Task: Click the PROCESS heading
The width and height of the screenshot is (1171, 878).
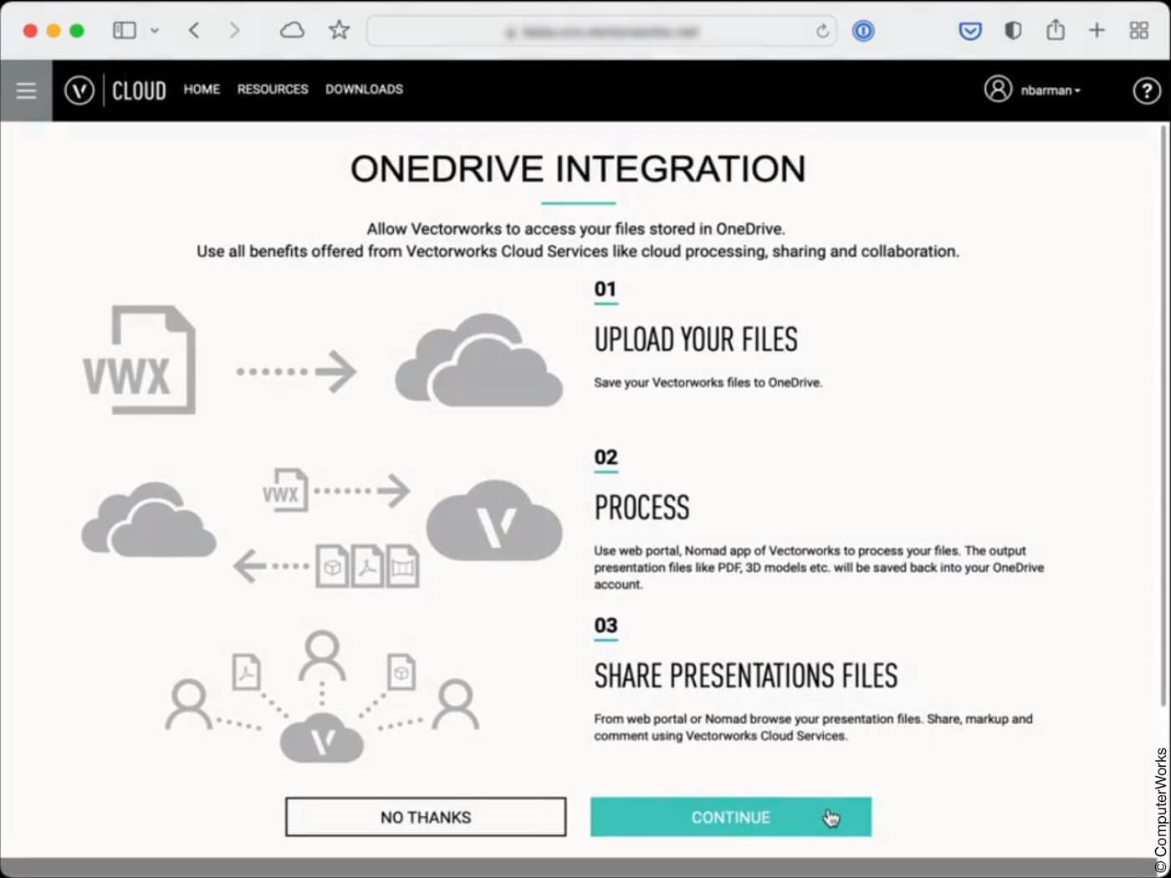Action: click(x=642, y=508)
